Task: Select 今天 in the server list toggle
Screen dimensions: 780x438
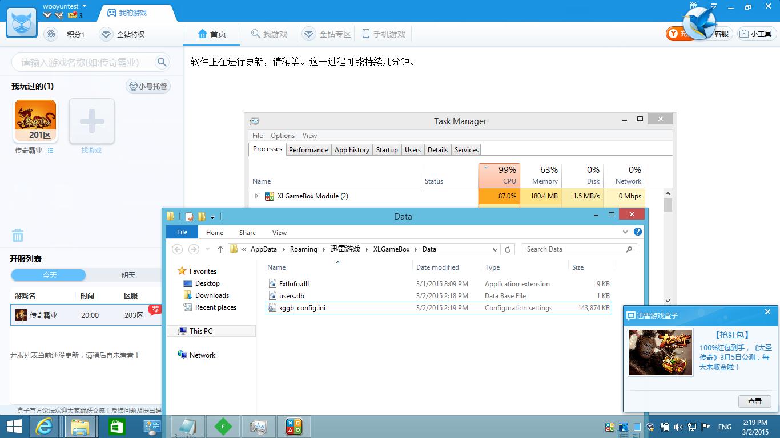Action: pyautogui.click(x=49, y=275)
